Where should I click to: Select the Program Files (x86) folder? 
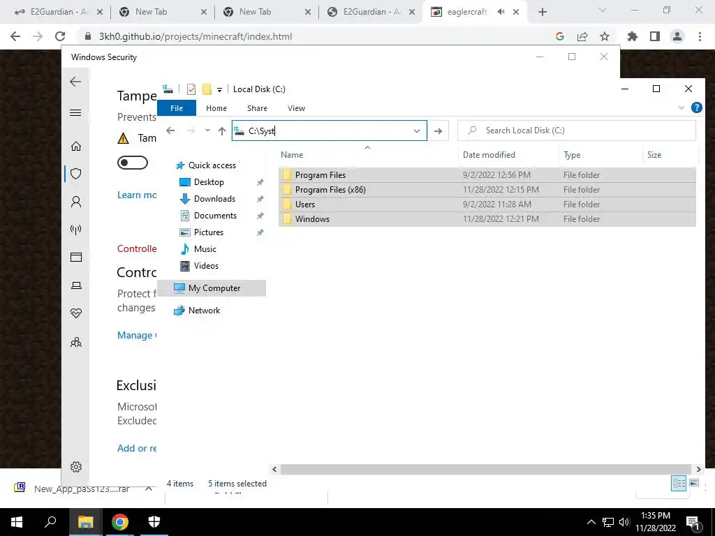[x=487, y=190]
